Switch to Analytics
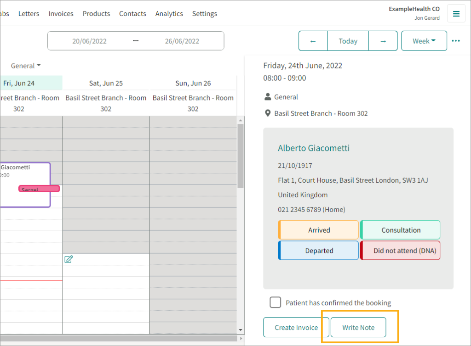The image size is (471, 346). (x=169, y=14)
